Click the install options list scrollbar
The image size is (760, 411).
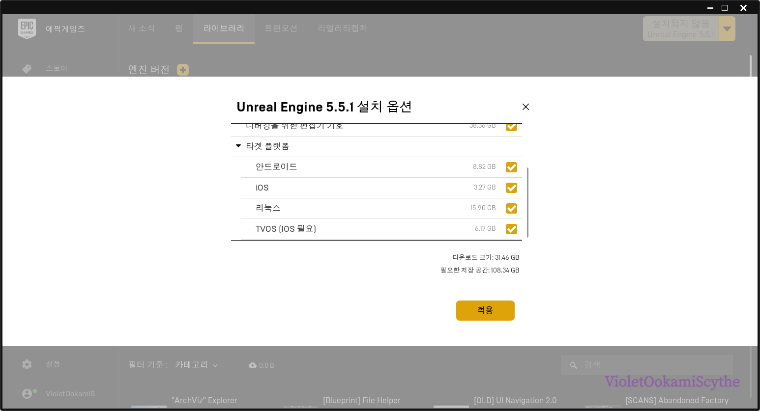(527, 202)
